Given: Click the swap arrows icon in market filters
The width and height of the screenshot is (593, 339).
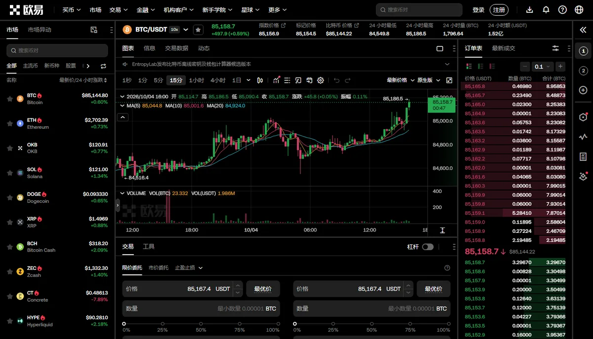Looking at the screenshot, I should coord(103,66).
